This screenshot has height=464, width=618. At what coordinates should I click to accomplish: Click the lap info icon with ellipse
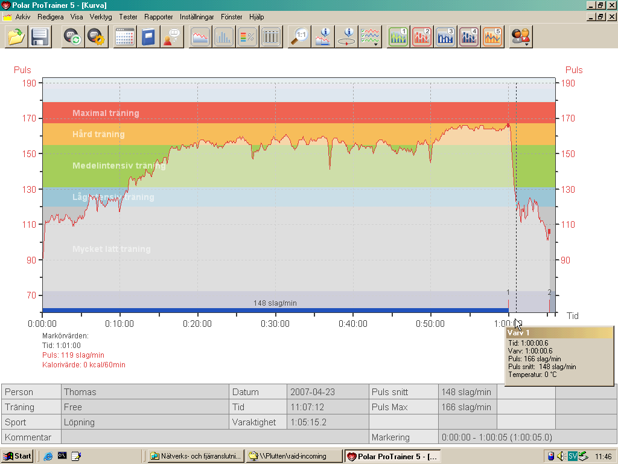tap(347, 37)
